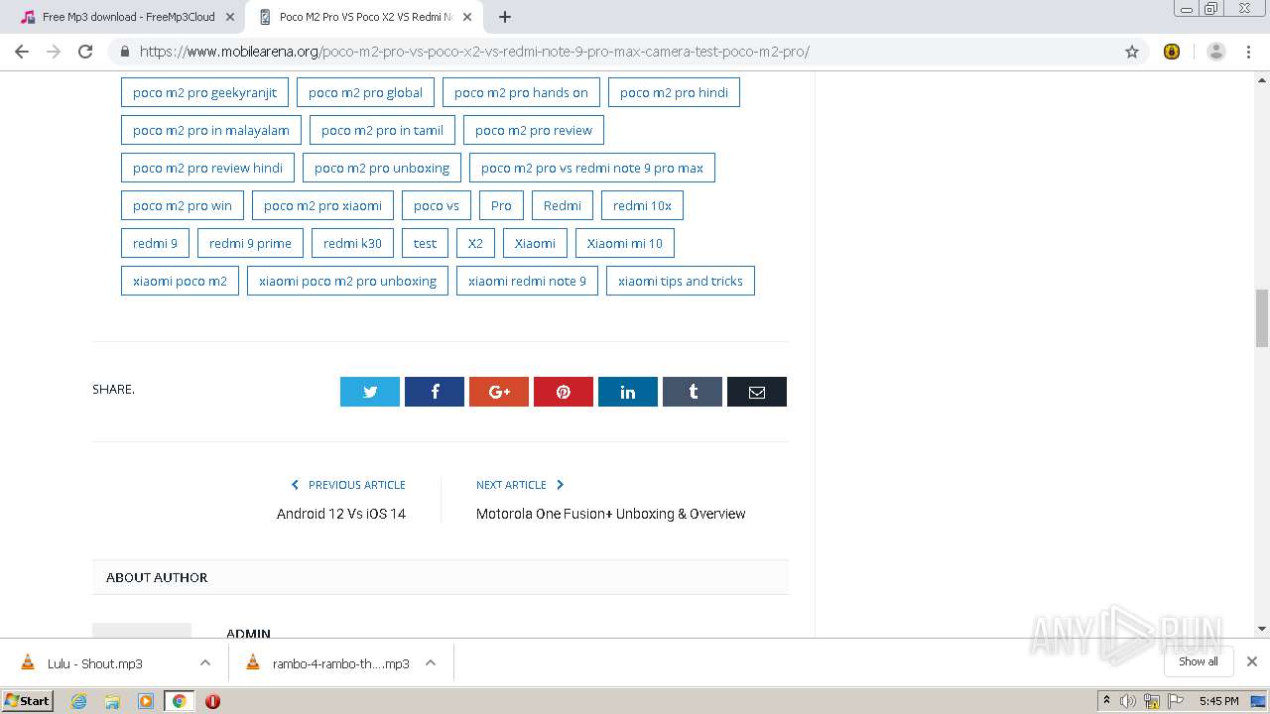Select tag xiaomi poco m2 pro unboxing
Screen dimensions: 1270x714
click(x=347, y=281)
